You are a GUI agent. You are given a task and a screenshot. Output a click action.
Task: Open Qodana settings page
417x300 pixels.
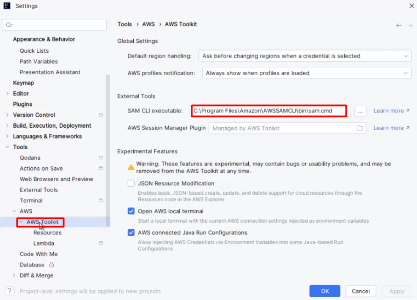[30, 158]
